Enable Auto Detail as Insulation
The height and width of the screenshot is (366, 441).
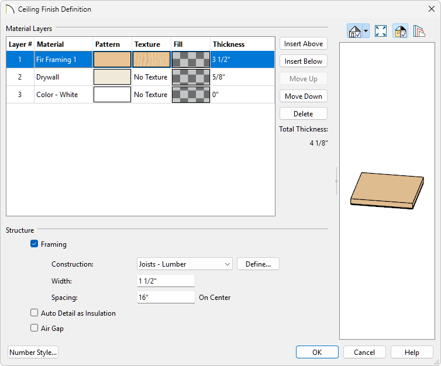coord(35,313)
